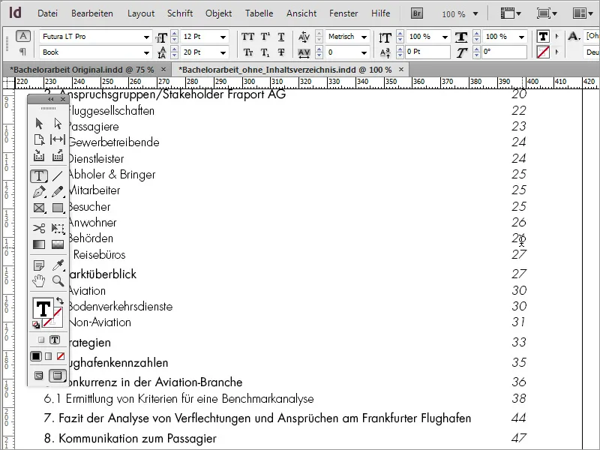Click the baseline shift 0 Pt field
This screenshot has width=600, height=450.
[427, 52]
